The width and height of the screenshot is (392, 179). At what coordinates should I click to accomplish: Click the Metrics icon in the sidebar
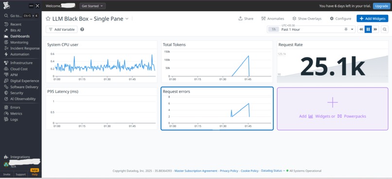click(x=6, y=113)
